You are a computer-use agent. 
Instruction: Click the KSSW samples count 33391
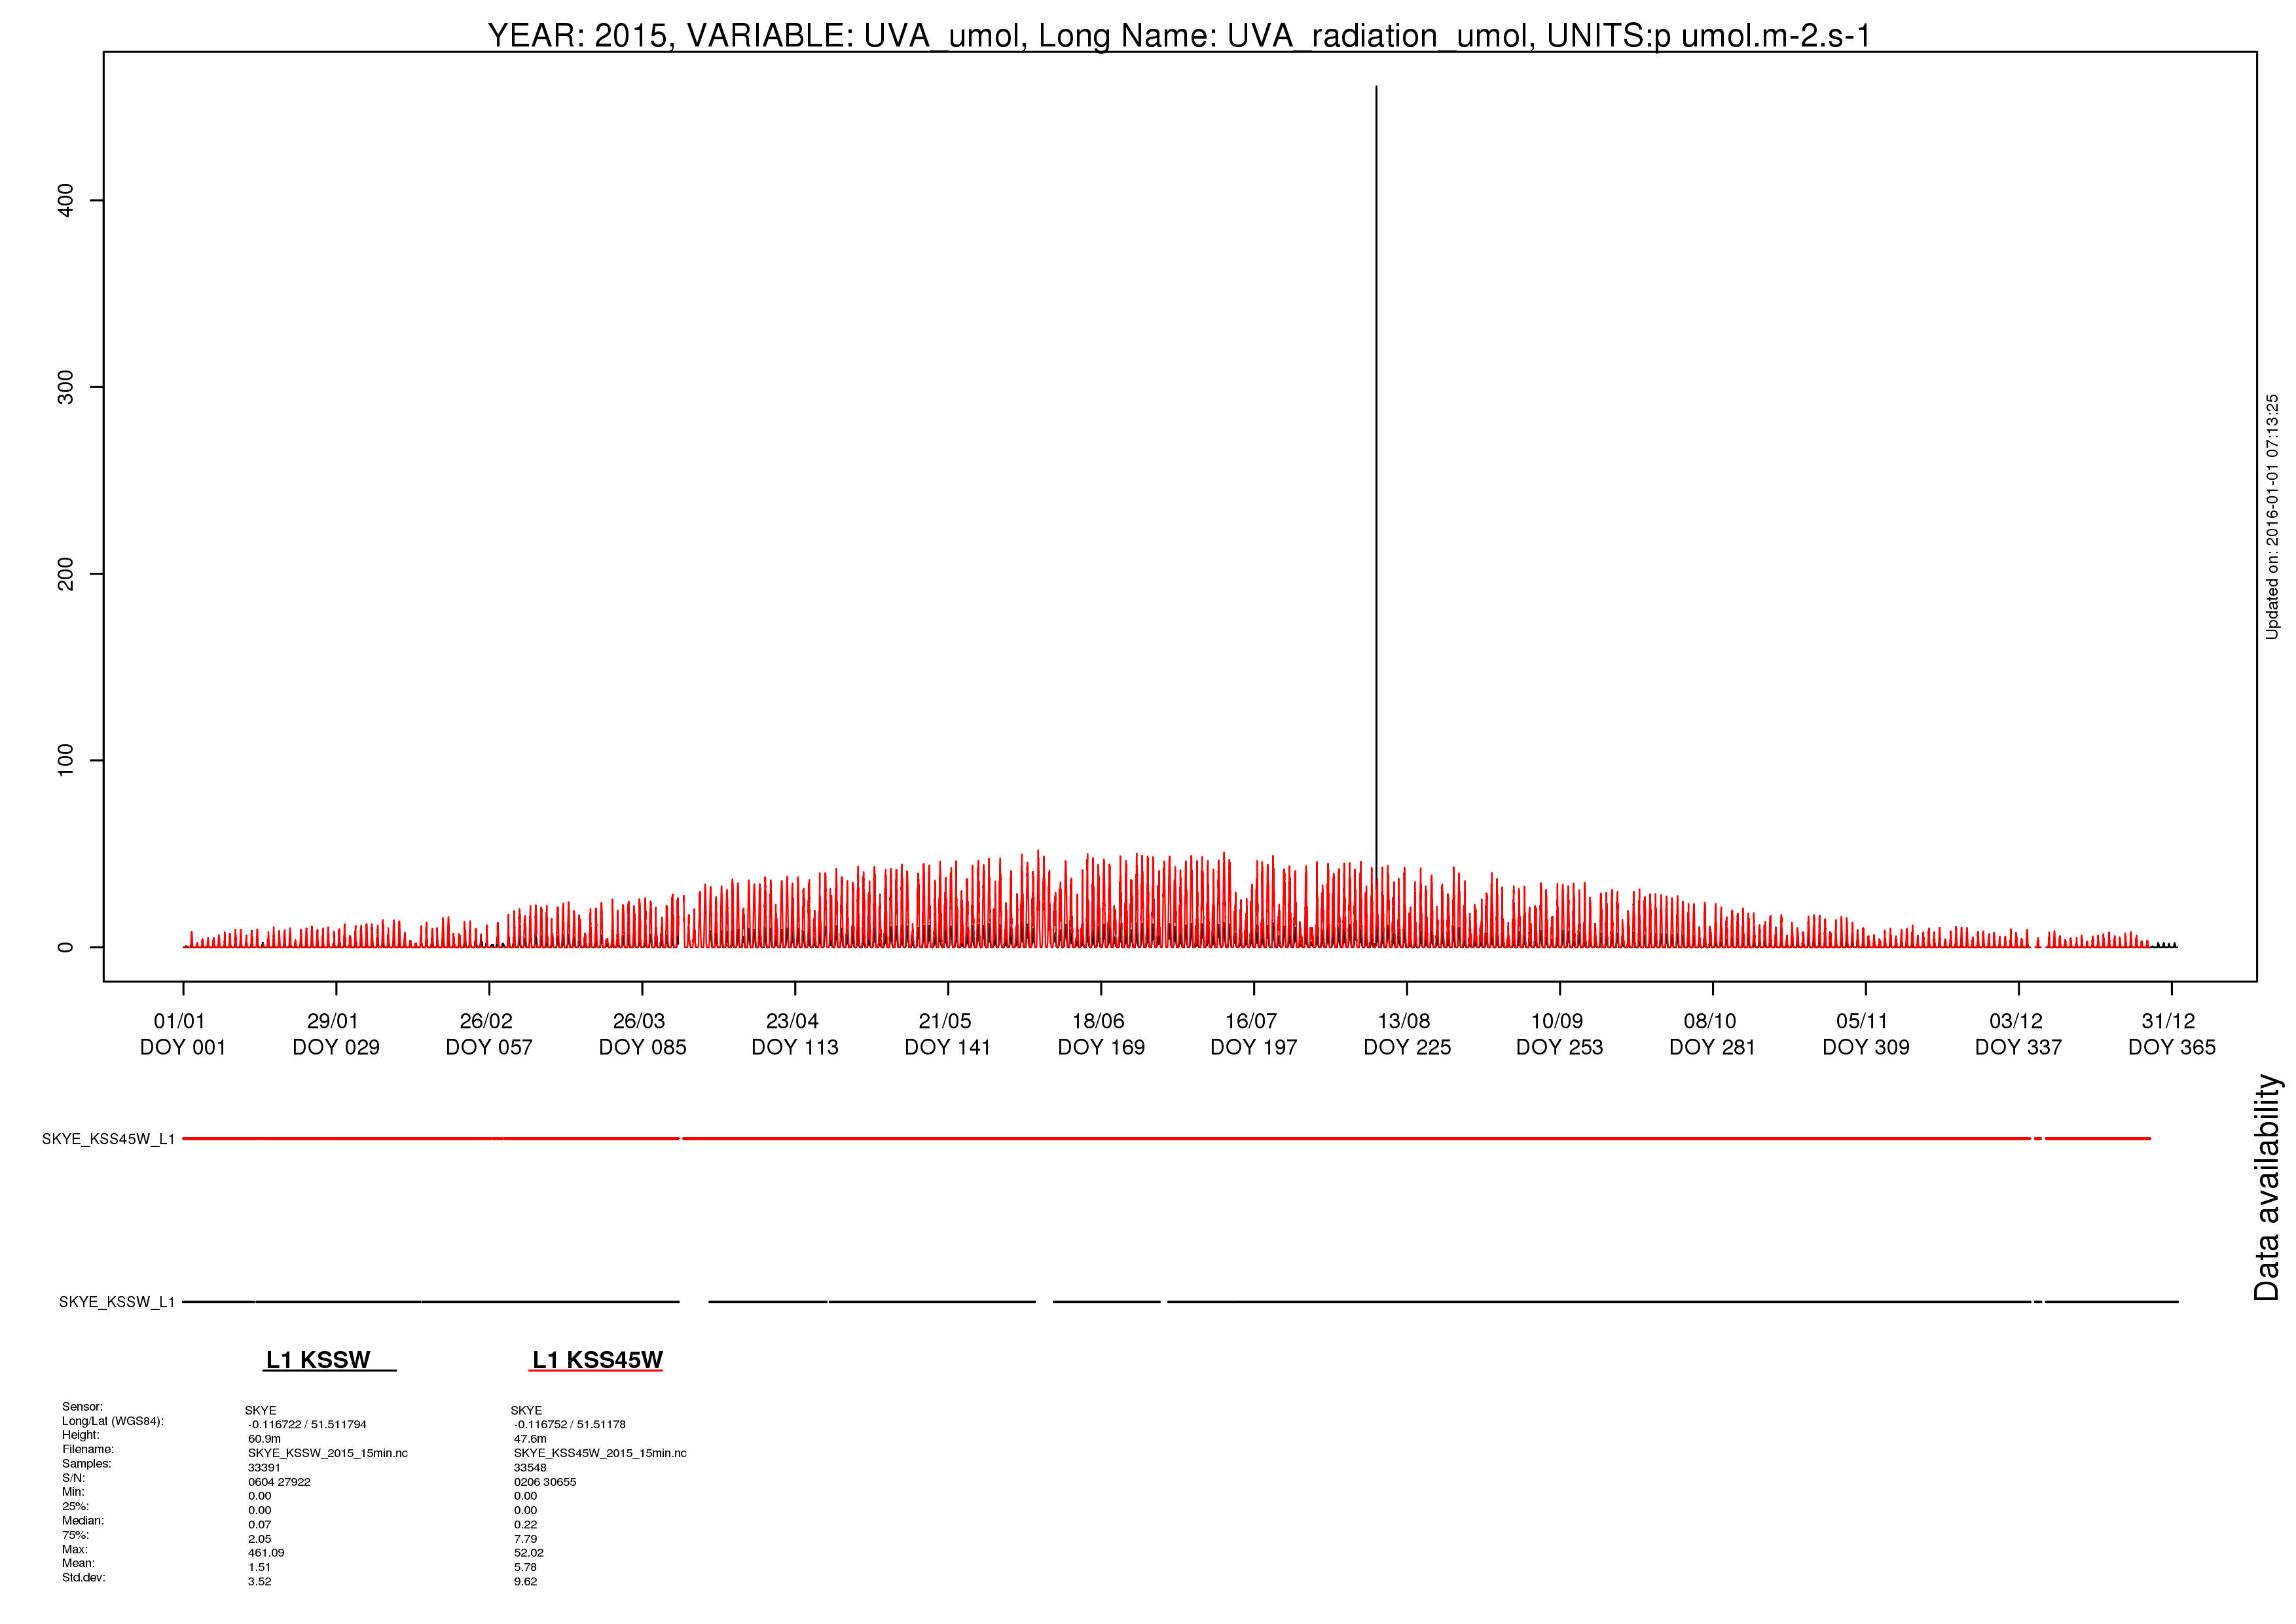coord(264,1468)
